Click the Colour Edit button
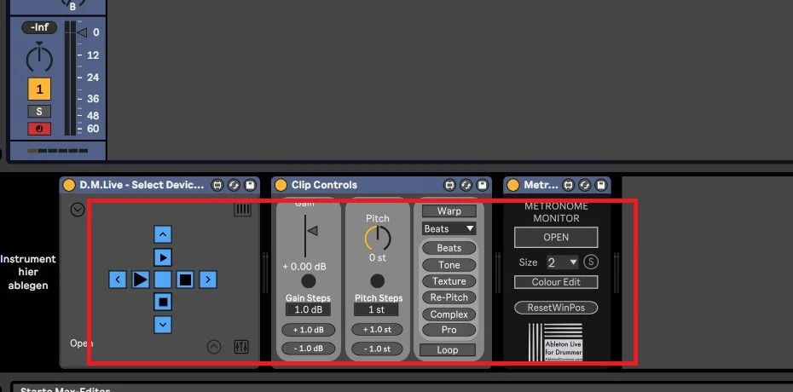Screen dimensions: 793x392 pyautogui.click(x=556, y=282)
